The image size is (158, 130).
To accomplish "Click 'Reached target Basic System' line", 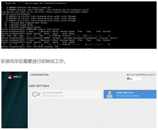I will click(x=21, y=27).
